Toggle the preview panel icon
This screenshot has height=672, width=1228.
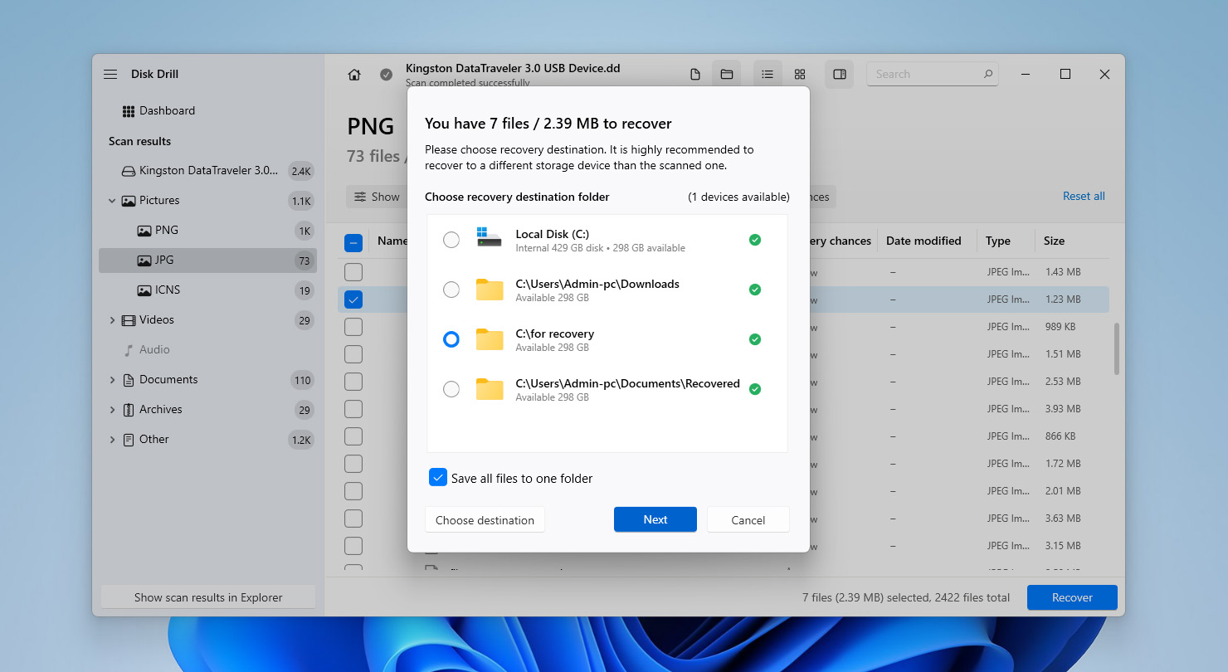tap(840, 75)
